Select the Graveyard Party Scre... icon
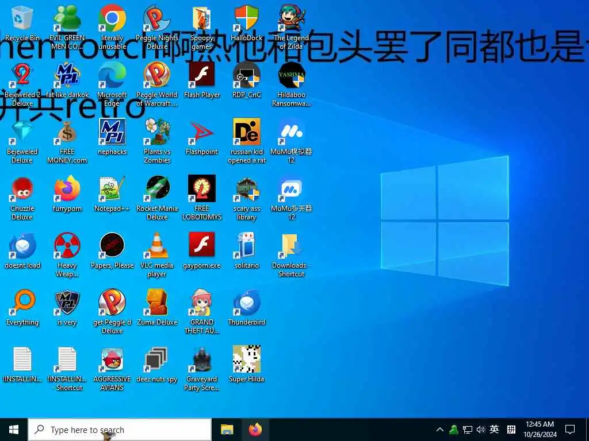This screenshot has width=589, height=441. [x=202, y=359]
